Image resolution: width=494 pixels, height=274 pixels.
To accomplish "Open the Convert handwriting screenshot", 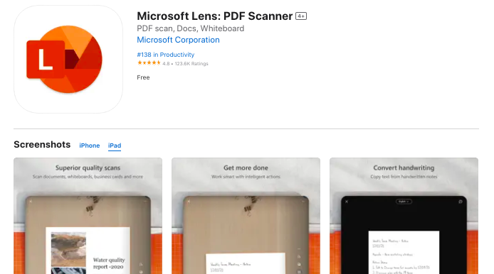I will (404, 216).
